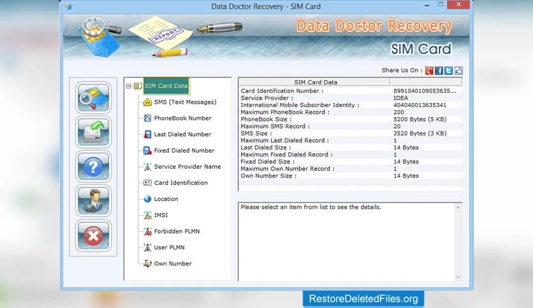Click the SIM Card Data folder icon
The height and width of the screenshot is (308, 533).
[x=138, y=86]
